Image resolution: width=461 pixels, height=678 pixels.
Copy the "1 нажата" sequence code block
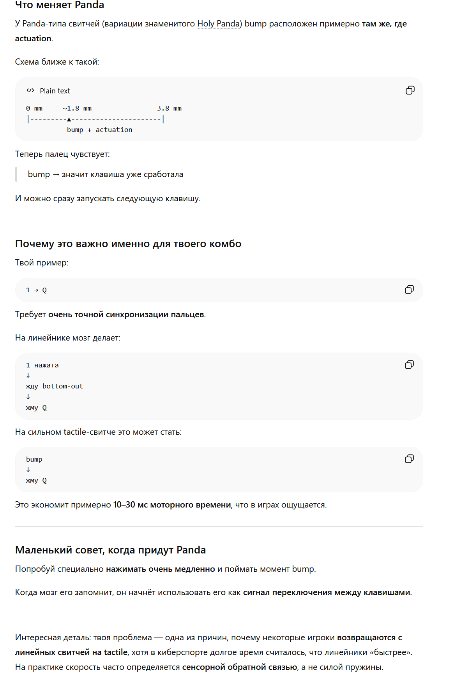pos(409,365)
